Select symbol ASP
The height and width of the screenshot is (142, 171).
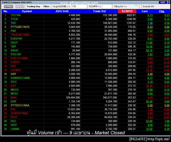13,74
